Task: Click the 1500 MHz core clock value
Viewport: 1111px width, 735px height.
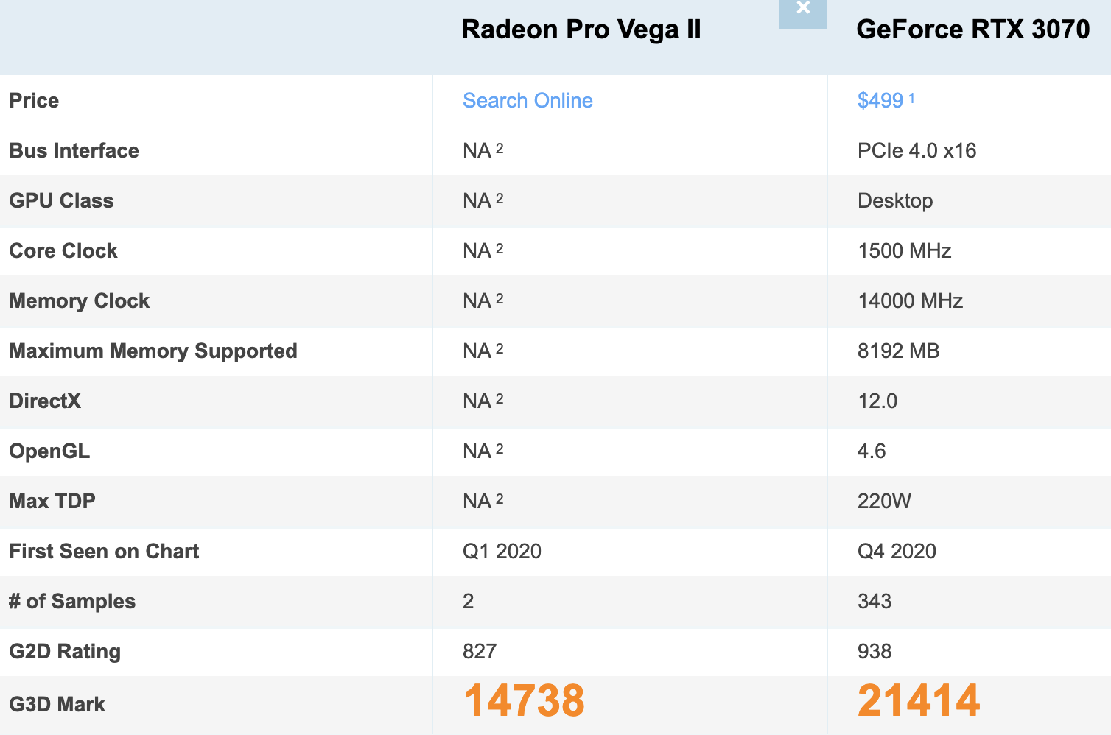Action: pyautogui.click(x=905, y=250)
